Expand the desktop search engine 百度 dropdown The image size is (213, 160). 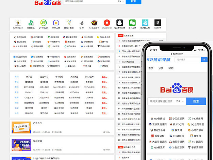121,1
